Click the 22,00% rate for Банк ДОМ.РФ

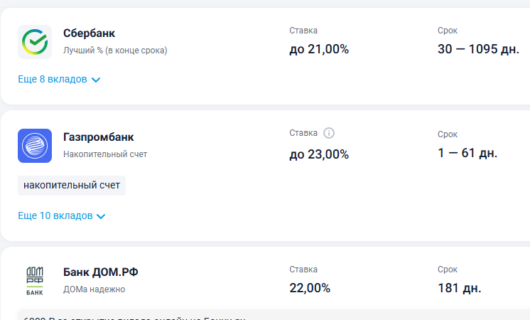click(x=310, y=288)
